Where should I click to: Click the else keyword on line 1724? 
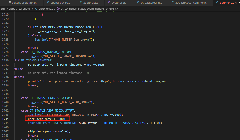tap(35, 35)
